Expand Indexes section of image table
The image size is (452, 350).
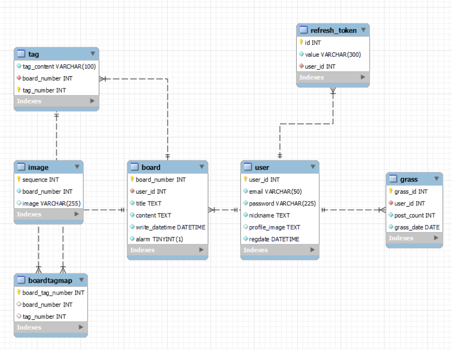77,214
